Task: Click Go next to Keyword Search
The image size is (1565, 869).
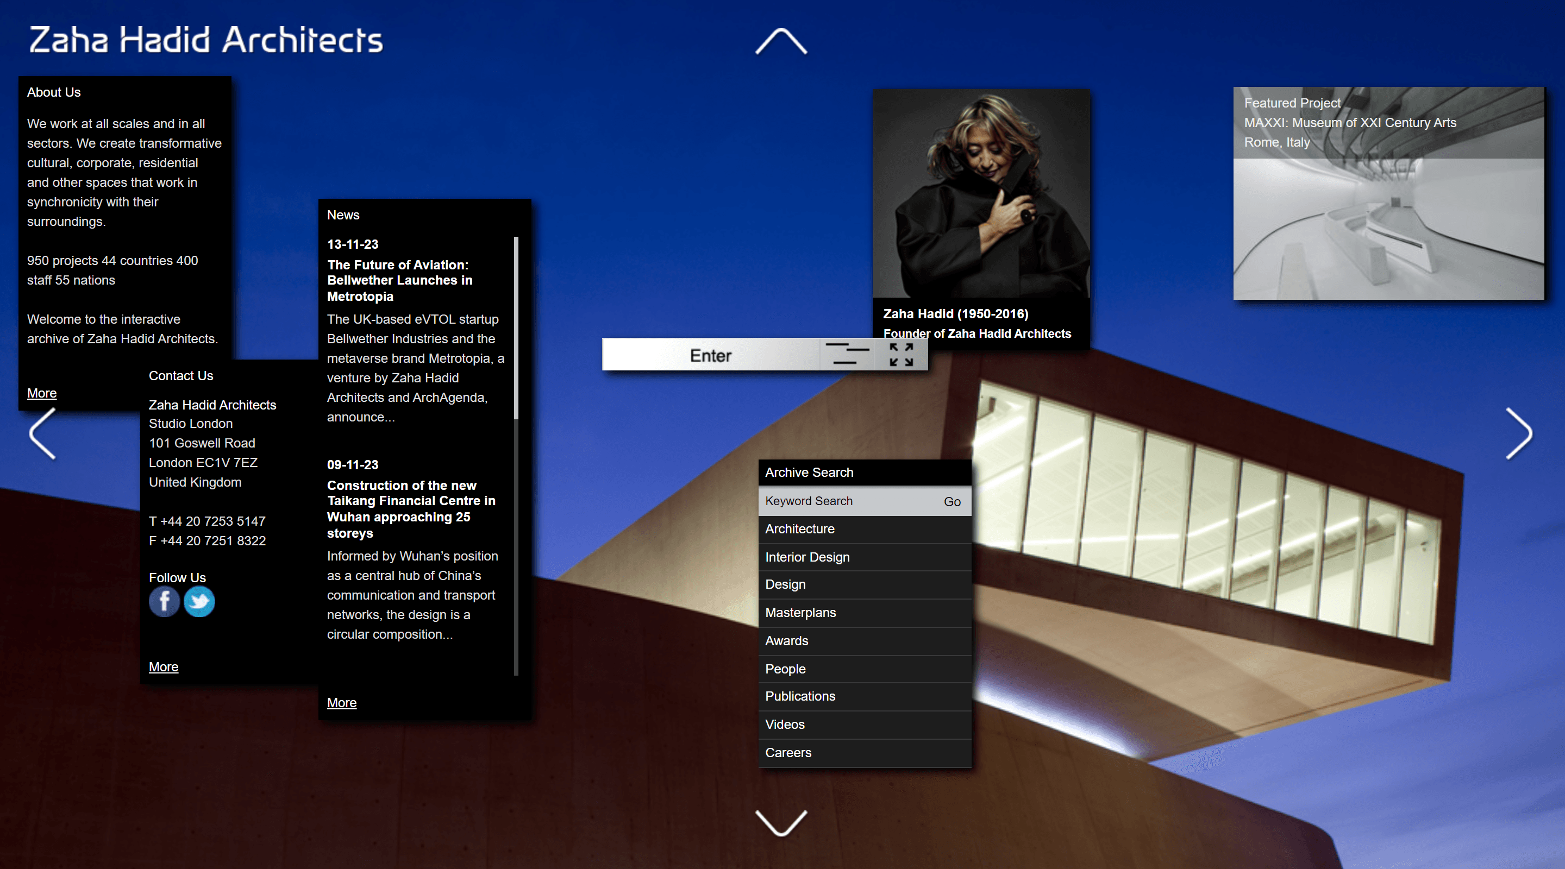Action: point(951,502)
